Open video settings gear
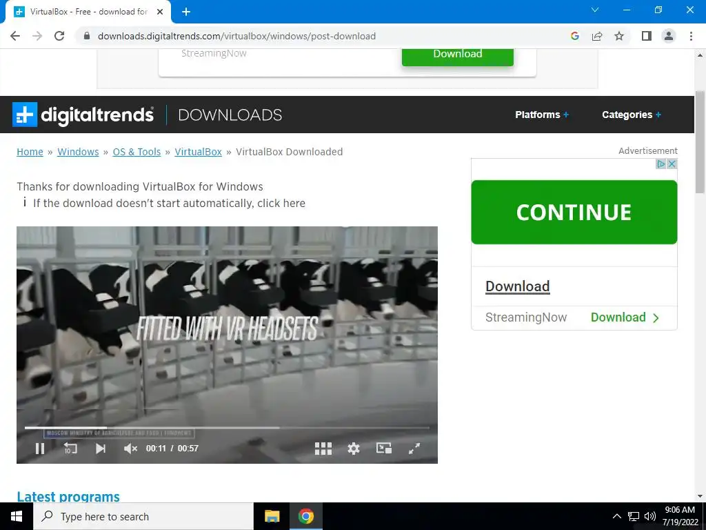 354,449
